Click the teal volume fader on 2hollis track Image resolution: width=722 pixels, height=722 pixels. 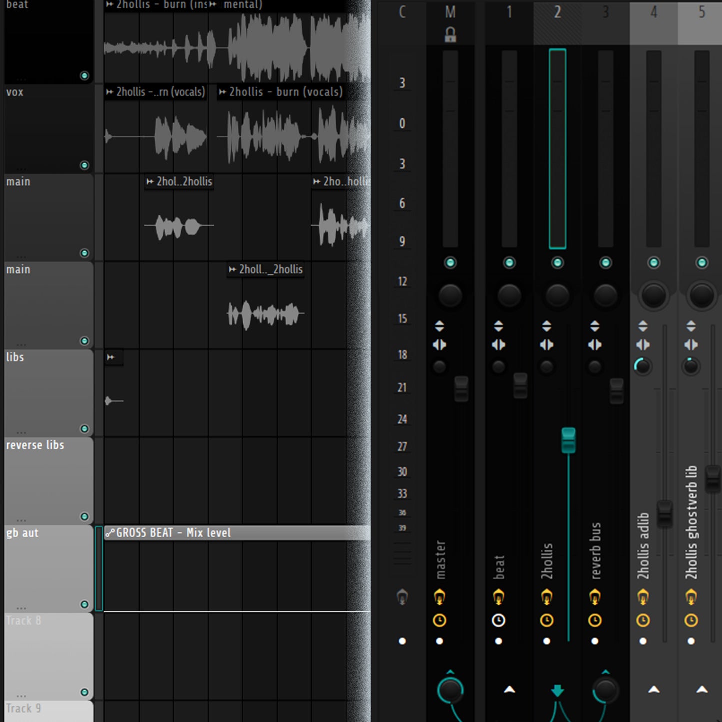pyautogui.click(x=568, y=440)
